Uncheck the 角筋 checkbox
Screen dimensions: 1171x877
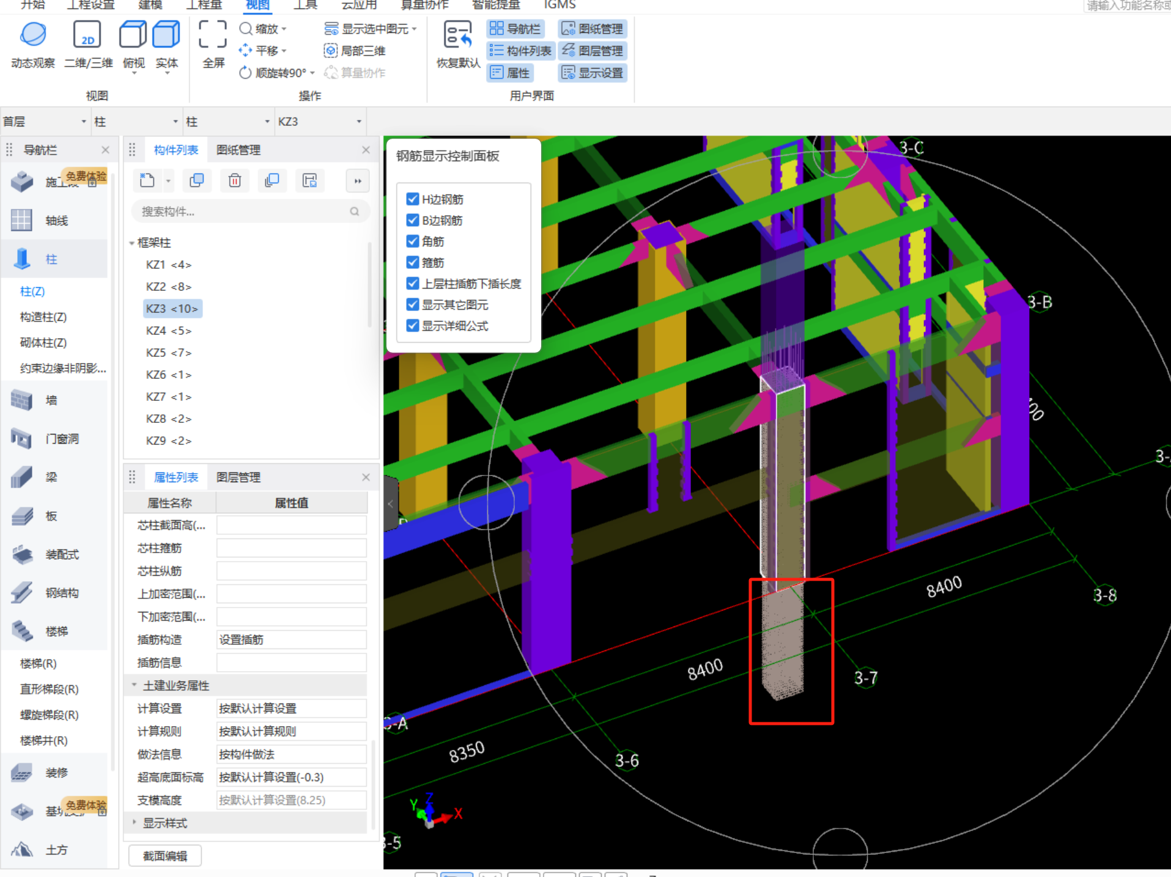click(x=413, y=241)
